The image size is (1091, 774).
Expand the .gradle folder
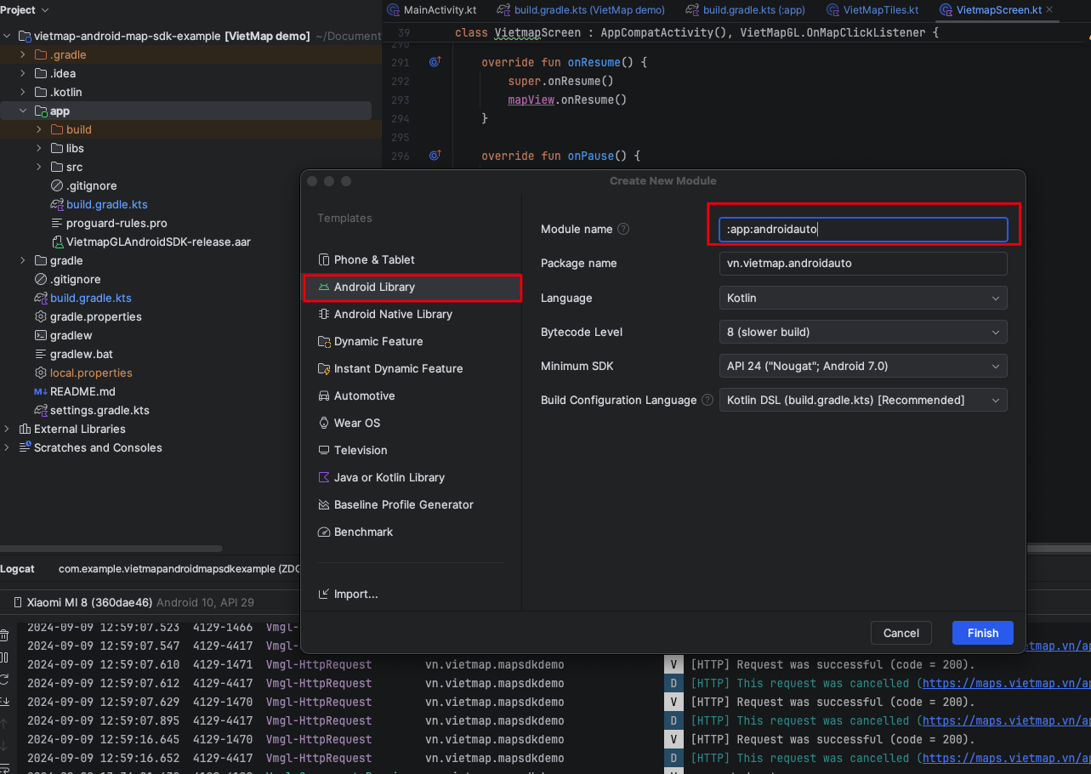point(23,54)
